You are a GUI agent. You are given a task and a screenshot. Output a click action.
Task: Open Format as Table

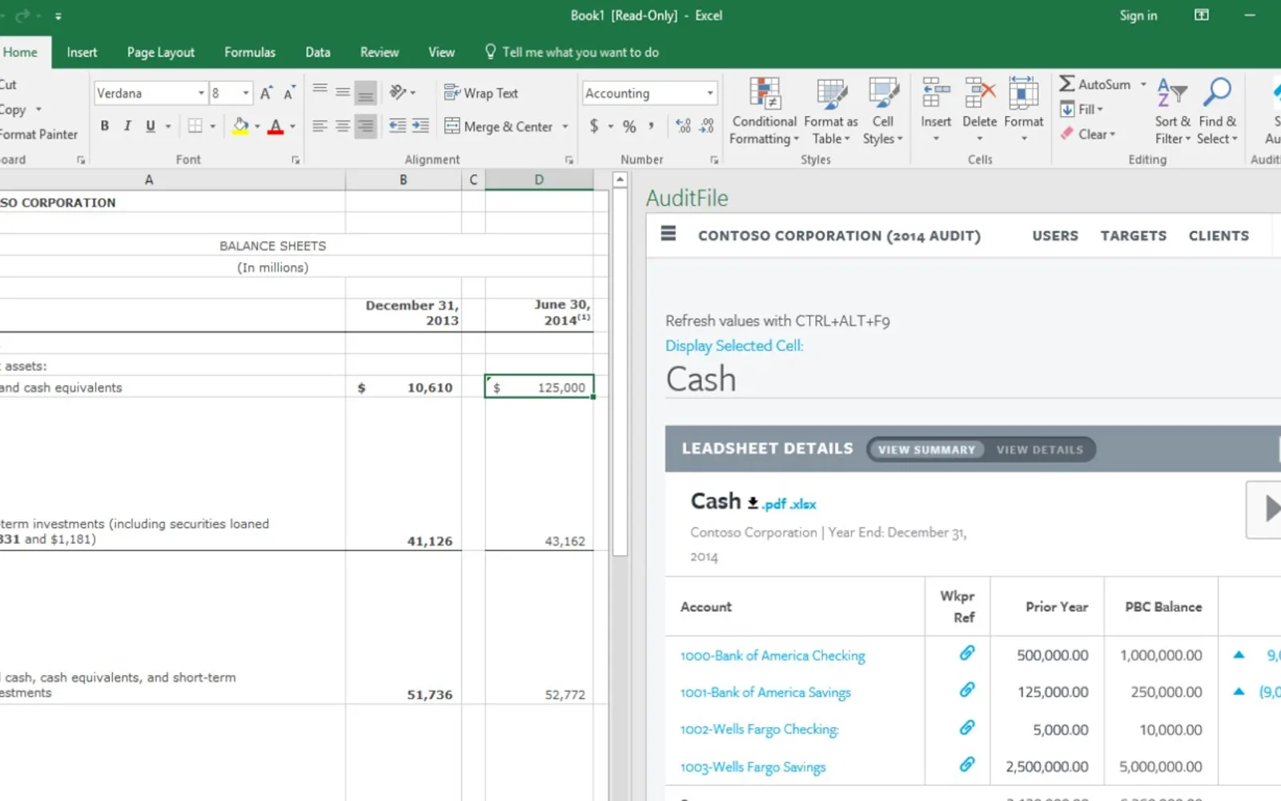coord(831,112)
